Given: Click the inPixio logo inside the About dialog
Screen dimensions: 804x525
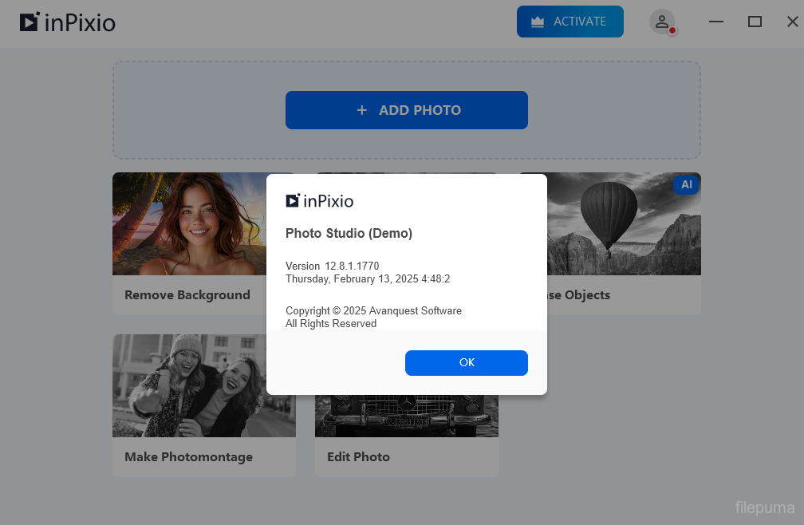Looking at the screenshot, I should pyautogui.click(x=320, y=201).
